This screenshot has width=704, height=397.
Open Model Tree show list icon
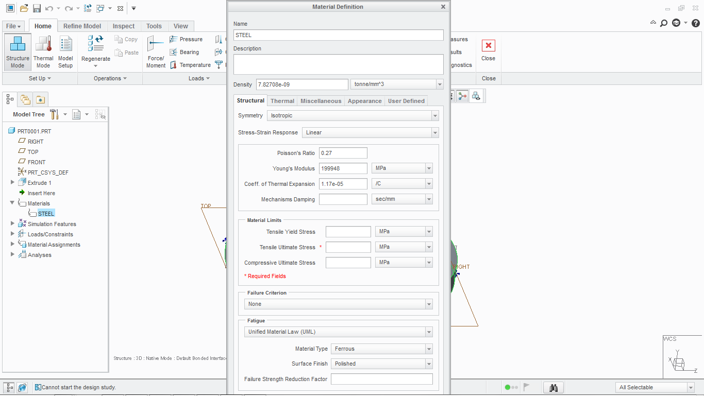(77, 114)
